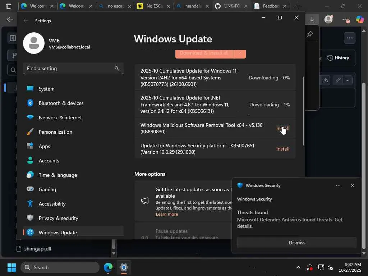Click taskbar Search box
The width and height of the screenshot is (368, 276).
click(60, 267)
